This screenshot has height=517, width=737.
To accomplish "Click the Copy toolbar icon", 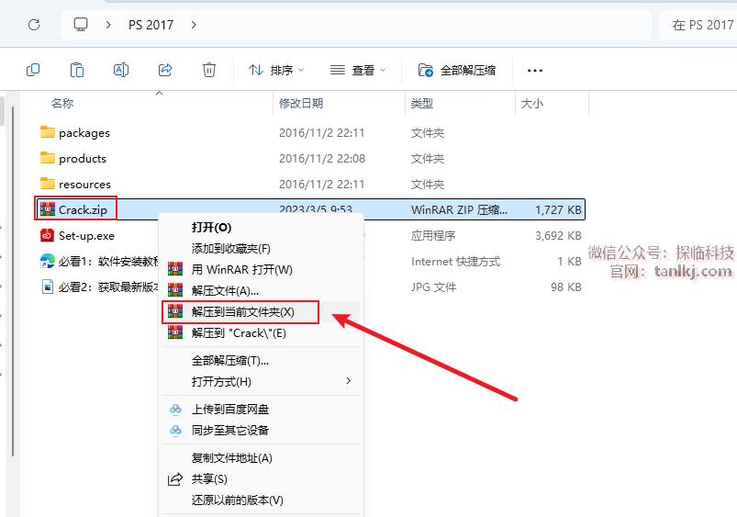I will click(33, 70).
